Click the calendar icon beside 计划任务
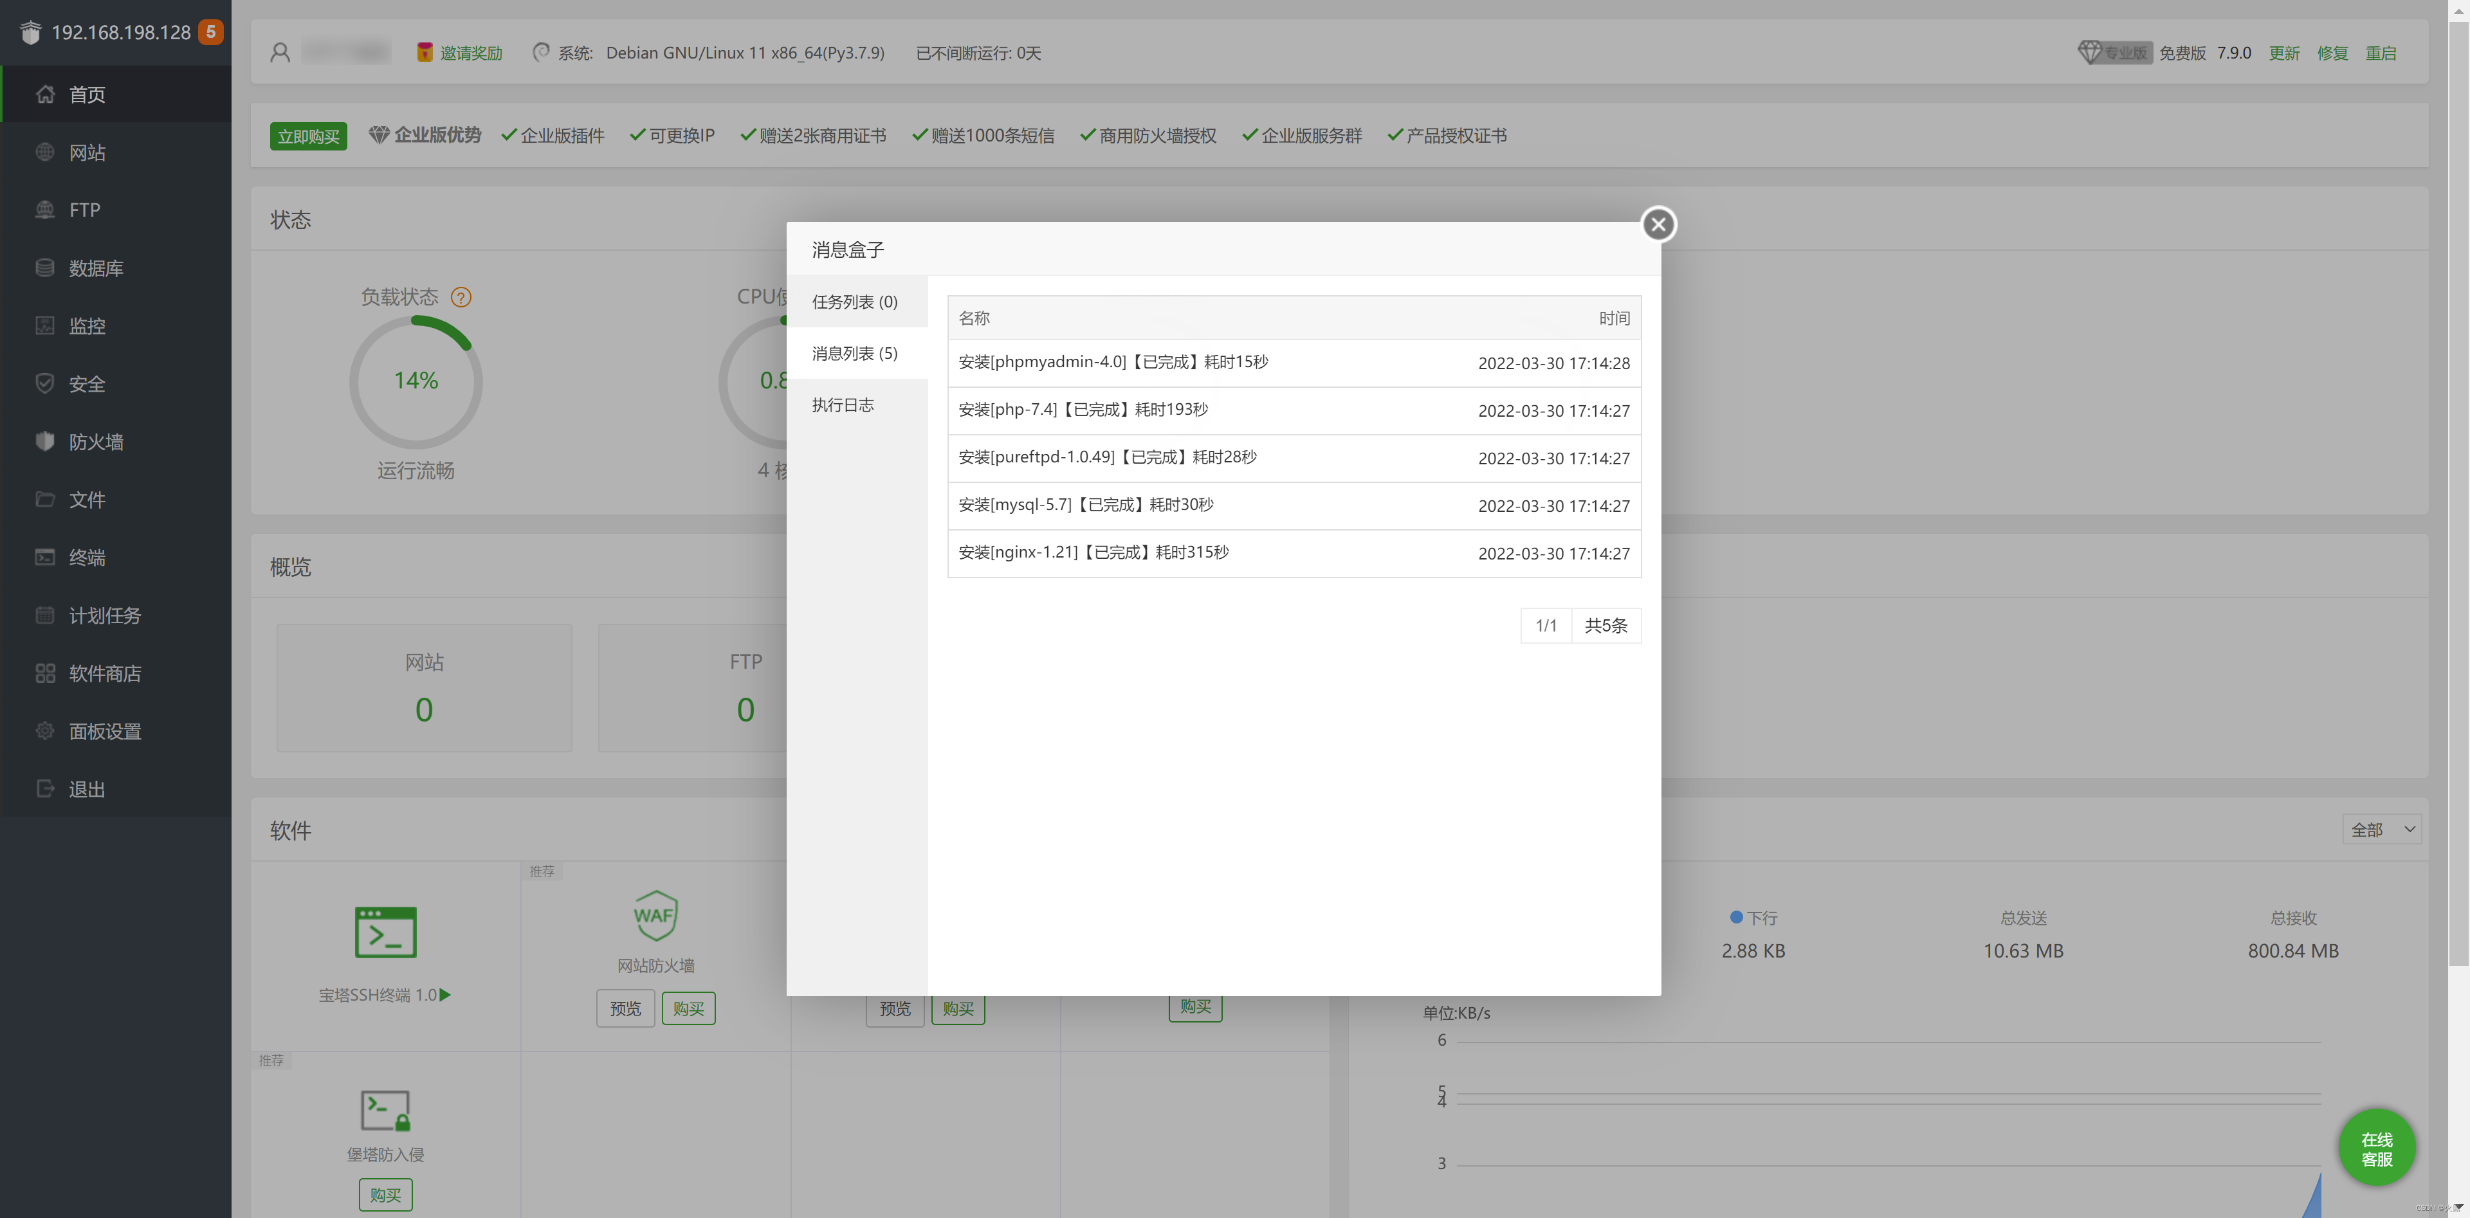Image resolution: width=2470 pixels, height=1218 pixels. pos(45,614)
